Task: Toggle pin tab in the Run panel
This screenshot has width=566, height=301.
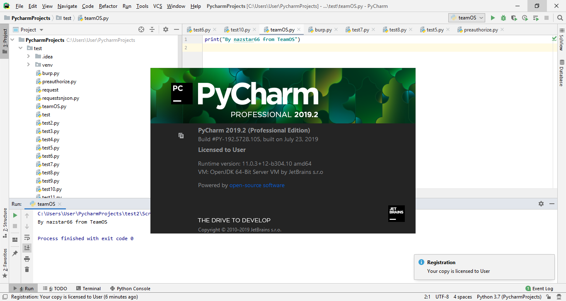Action: (15, 253)
